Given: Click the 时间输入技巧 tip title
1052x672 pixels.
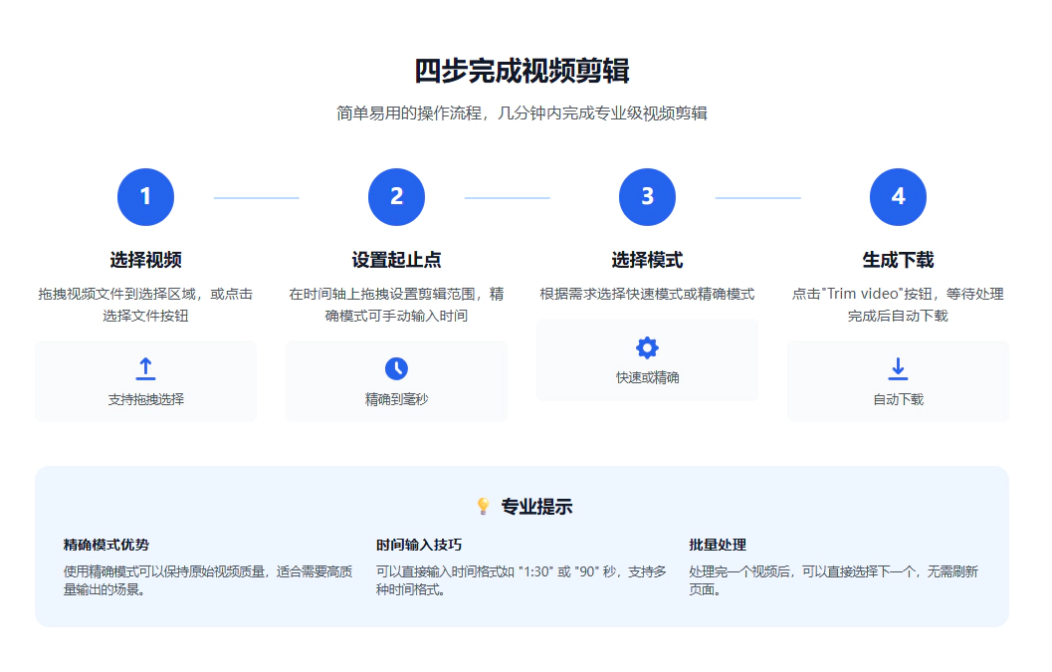Looking at the screenshot, I should 419,545.
